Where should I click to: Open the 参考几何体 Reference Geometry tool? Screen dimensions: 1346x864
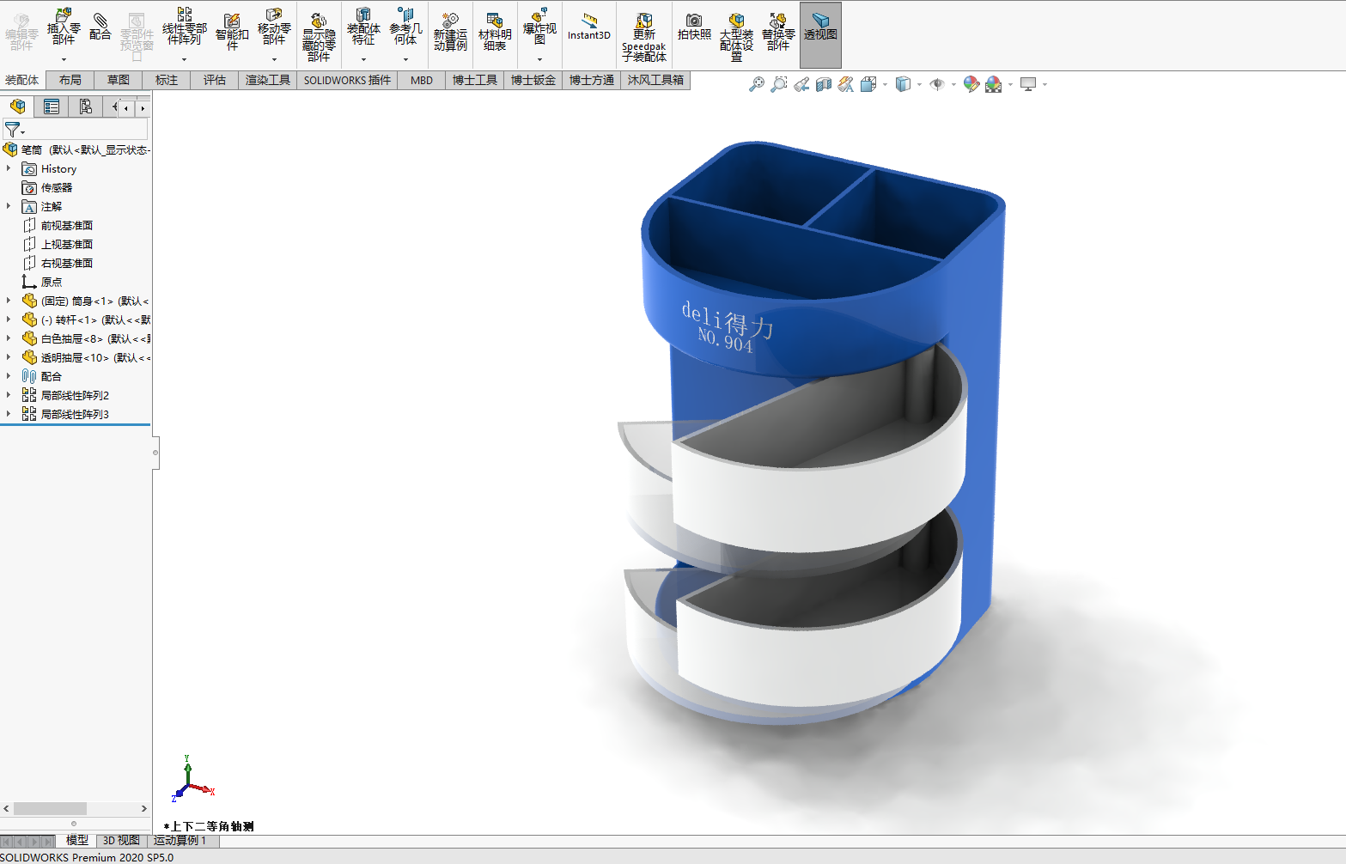(405, 27)
